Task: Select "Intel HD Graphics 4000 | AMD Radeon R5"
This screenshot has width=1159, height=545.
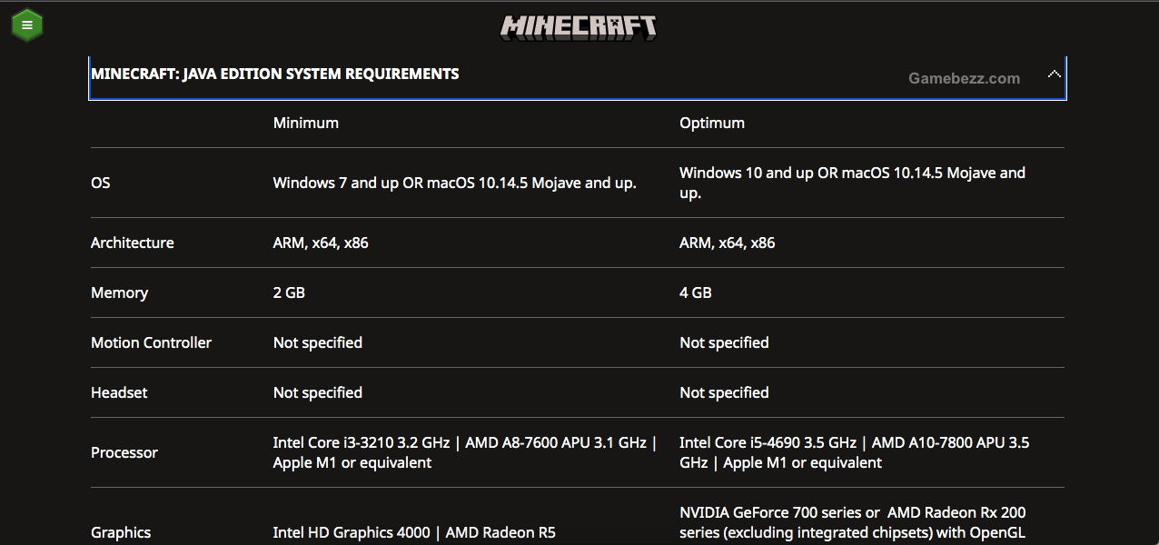Action: [x=414, y=532]
